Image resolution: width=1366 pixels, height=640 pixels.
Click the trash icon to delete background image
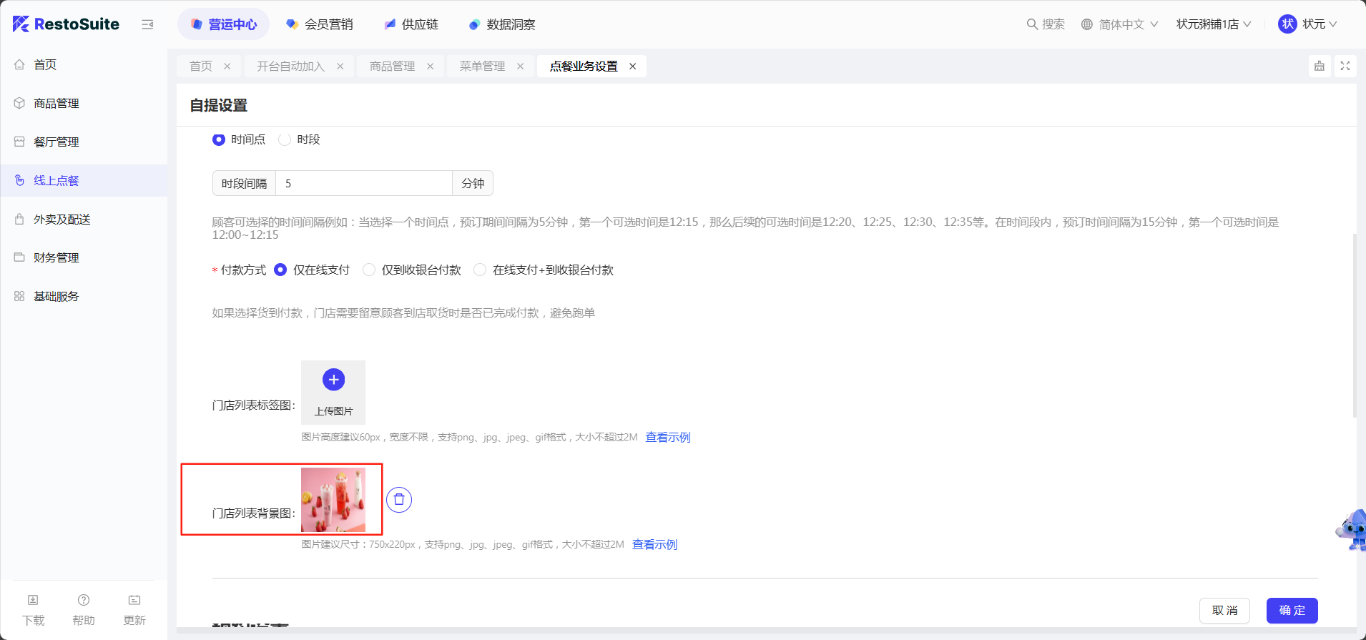[399, 499]
